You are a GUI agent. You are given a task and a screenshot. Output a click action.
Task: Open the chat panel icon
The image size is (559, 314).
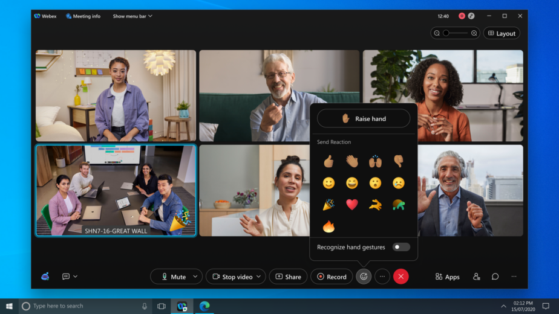[x=495, y=277]
